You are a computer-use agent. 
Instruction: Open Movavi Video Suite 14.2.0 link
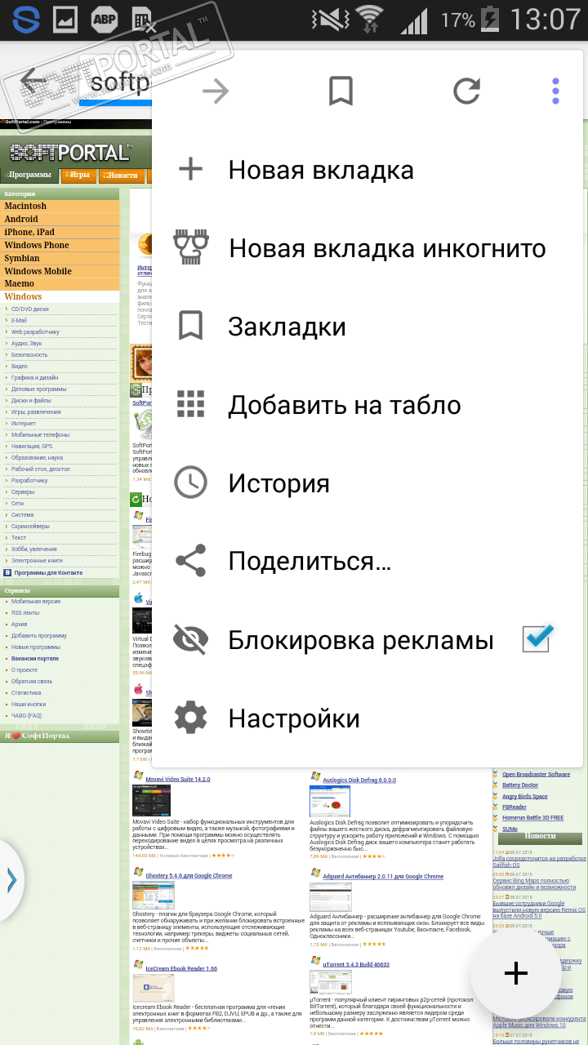pos(178,780)
